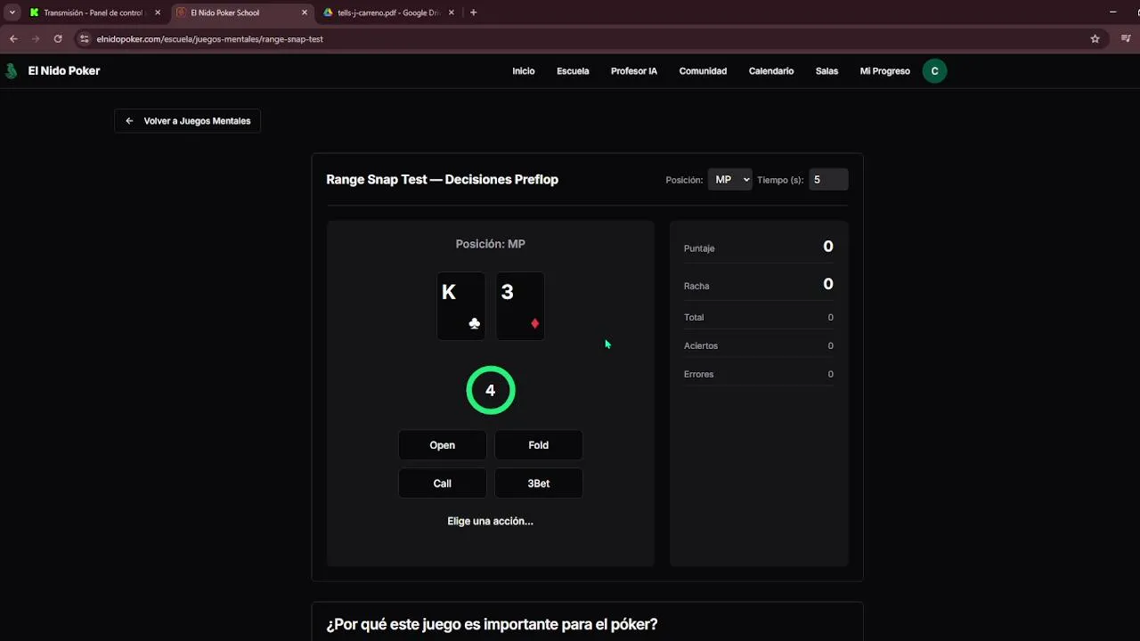Minimize the browser window
The image size is (1140, 641).
pyautogui.click(x=1113, y=12)
